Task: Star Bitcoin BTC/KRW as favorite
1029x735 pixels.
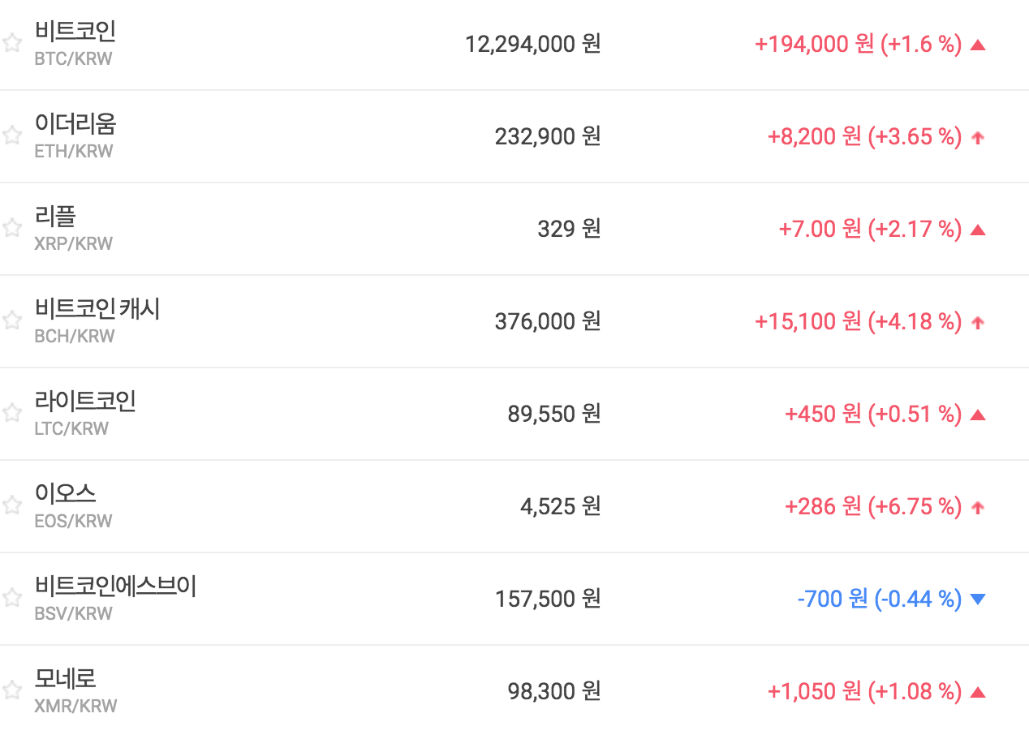Action: (11, 43)
